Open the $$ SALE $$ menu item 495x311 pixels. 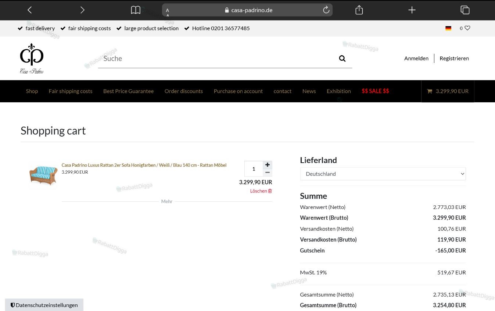click(x=375, y=91)
